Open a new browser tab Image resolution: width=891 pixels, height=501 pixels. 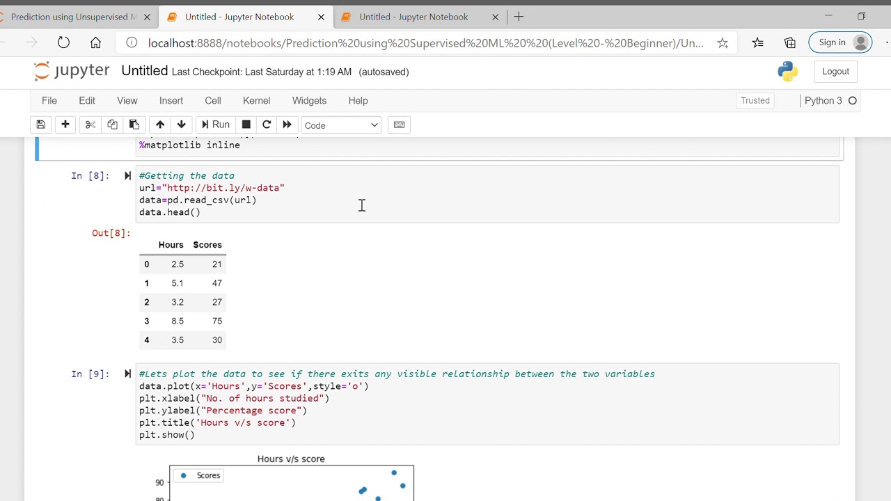519,17
